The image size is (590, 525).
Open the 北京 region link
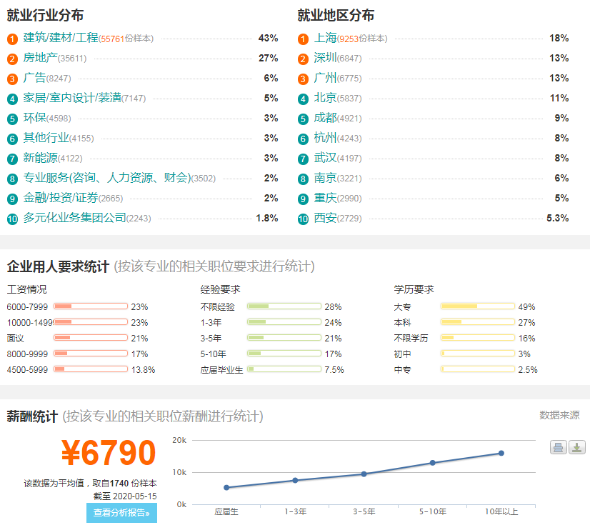tap(326, 97)
